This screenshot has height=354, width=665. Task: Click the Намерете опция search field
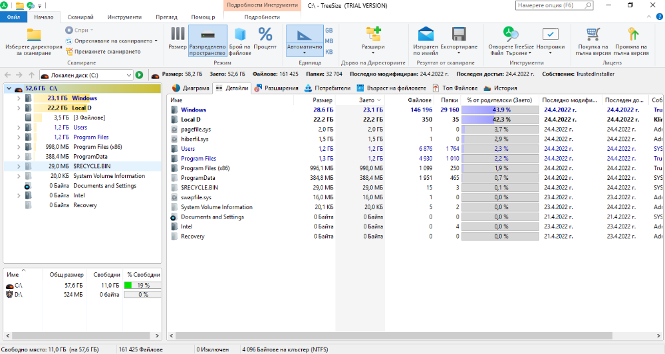pyautogui.click(x=555, y=5)
